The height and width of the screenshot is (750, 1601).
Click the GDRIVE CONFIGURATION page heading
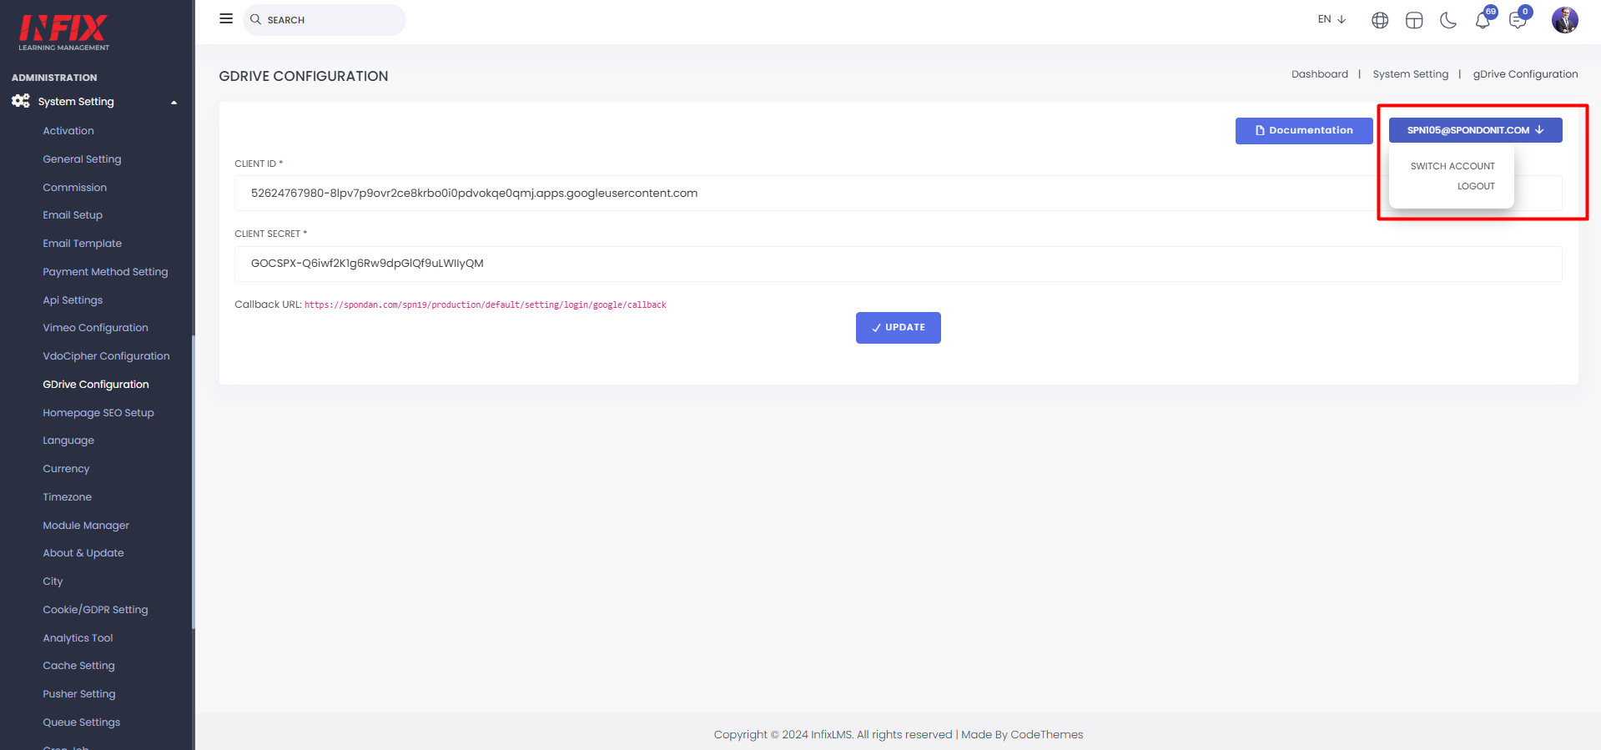pyautogui.click(x=304, y=76)
